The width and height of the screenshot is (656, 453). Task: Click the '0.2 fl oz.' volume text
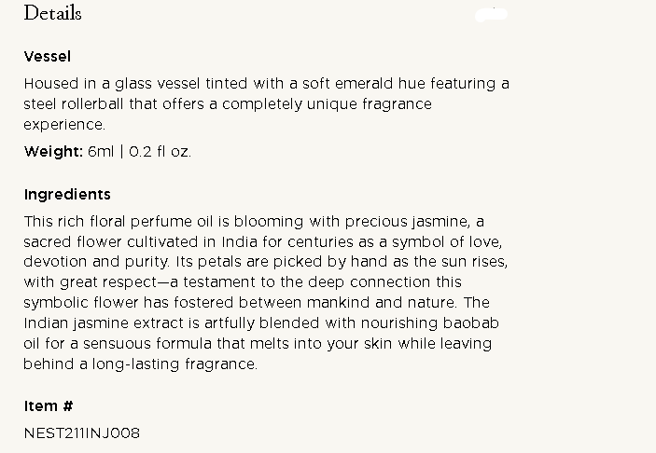click(x=161, y=152)
